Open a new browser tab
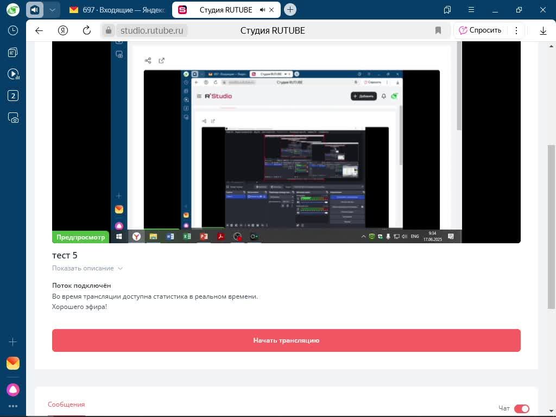Viewport: 556px width, 417px height. tap(290, 10)
